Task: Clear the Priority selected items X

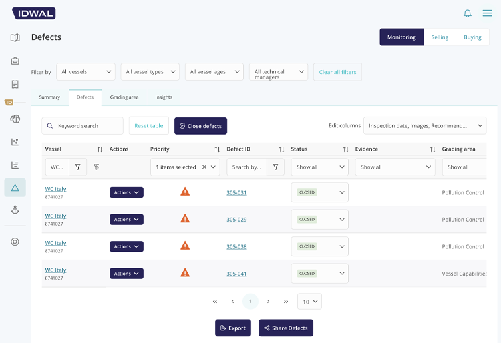Action: (x=204, y=167)
